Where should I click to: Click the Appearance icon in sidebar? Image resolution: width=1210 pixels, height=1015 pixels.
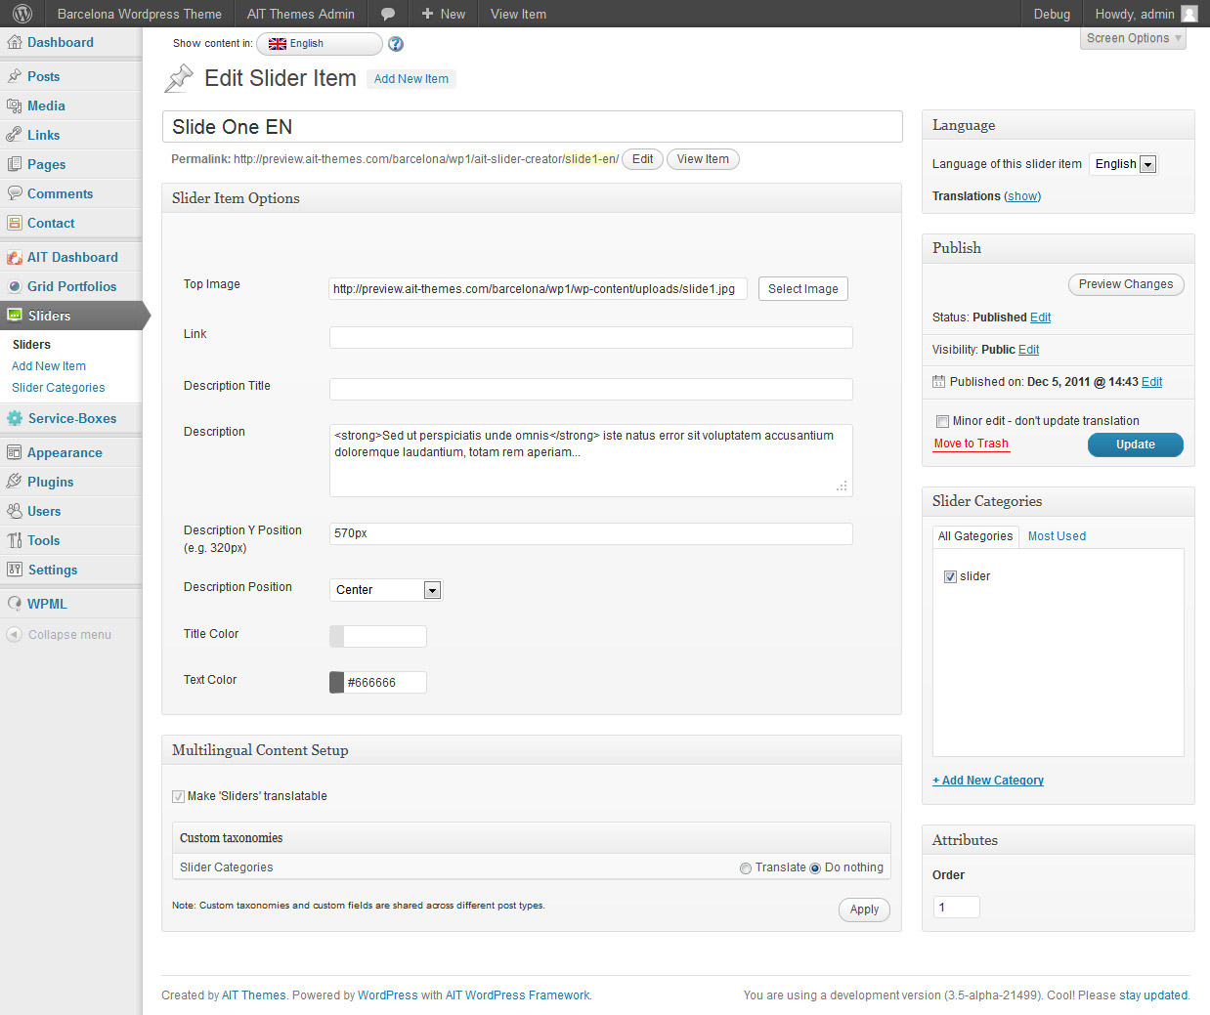[15, 452]
